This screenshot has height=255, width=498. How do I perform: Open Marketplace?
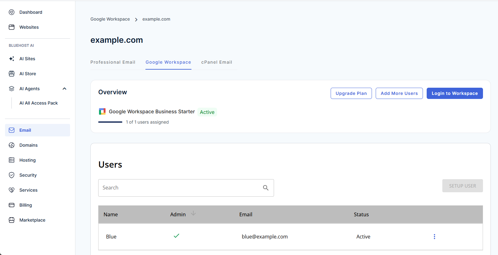32,220
